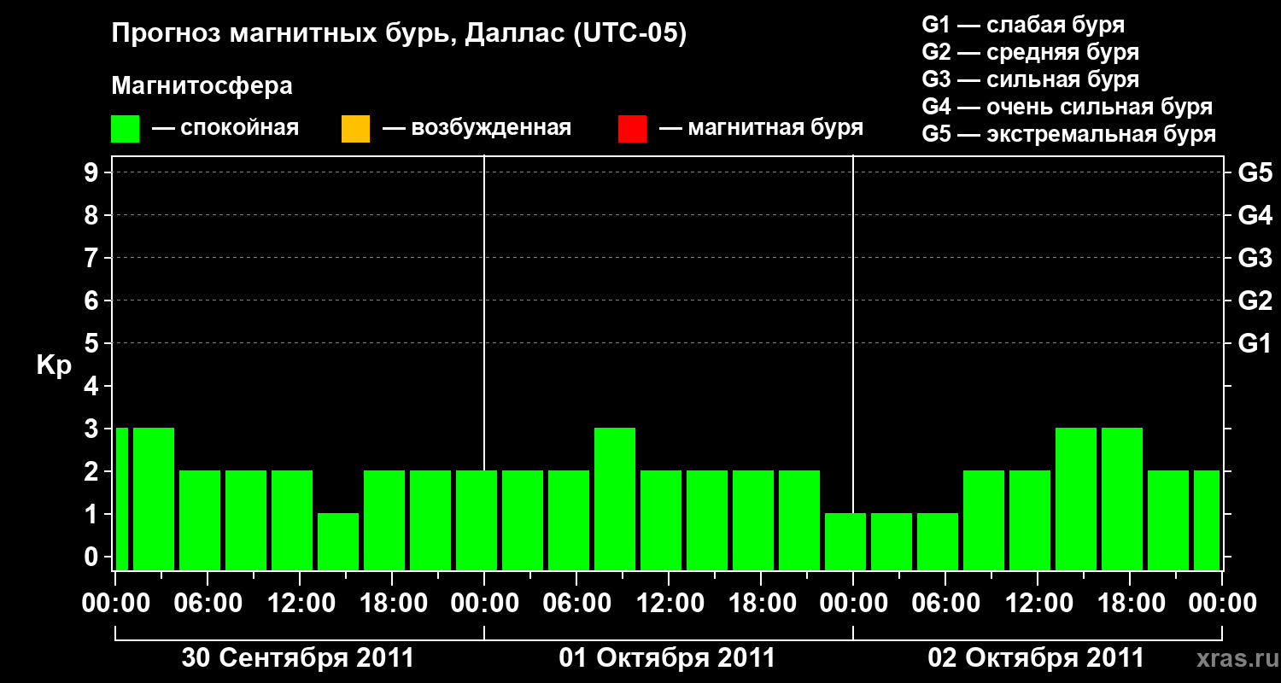The image size is (1281, 683).
Task: Click the Kp value 0 on left axis
Action: coord(91,557)
